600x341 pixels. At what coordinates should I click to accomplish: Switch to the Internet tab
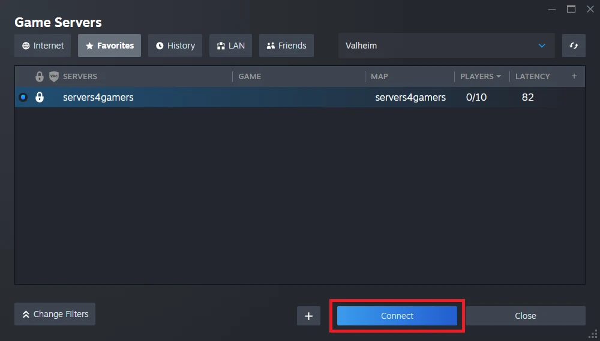[x=43, y=46]
